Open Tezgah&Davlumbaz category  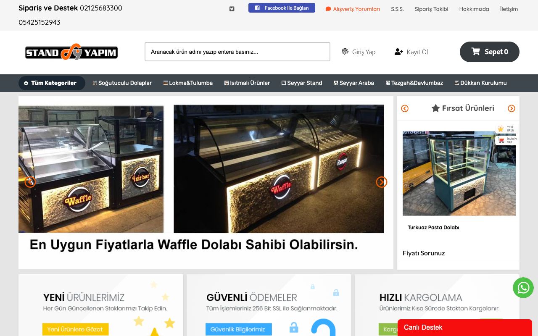tap(414, 83)
